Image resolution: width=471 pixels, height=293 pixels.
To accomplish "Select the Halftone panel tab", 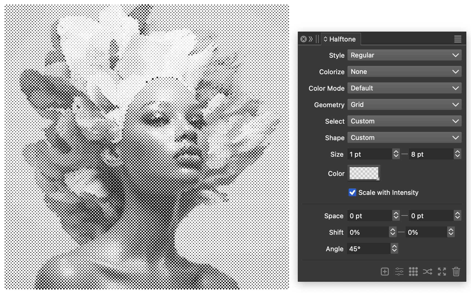I will tap(342, 39).
